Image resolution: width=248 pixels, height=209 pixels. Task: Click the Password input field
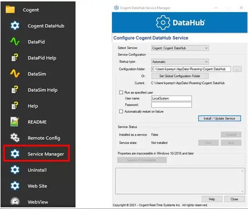(x=172, y=105)
